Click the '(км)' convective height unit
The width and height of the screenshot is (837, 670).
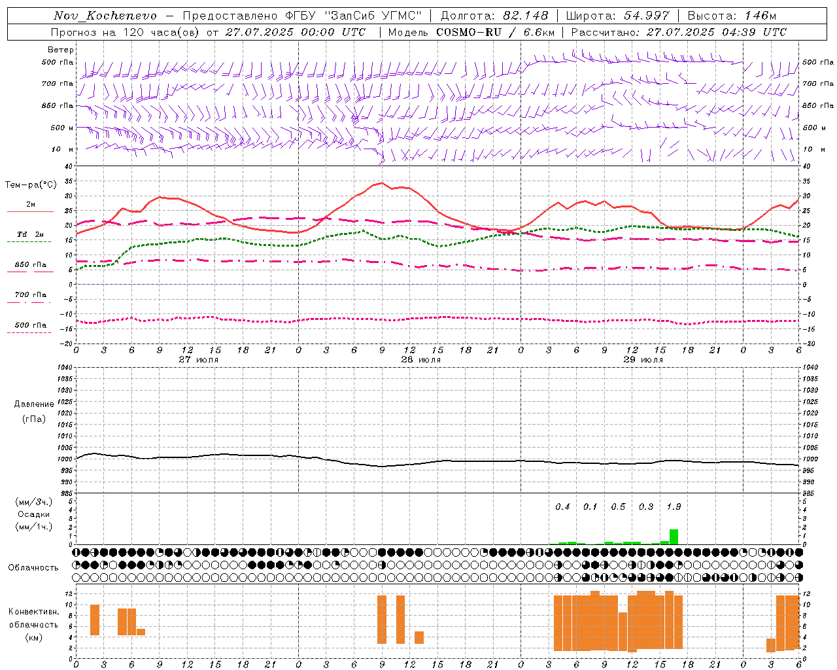pos(34,637)
